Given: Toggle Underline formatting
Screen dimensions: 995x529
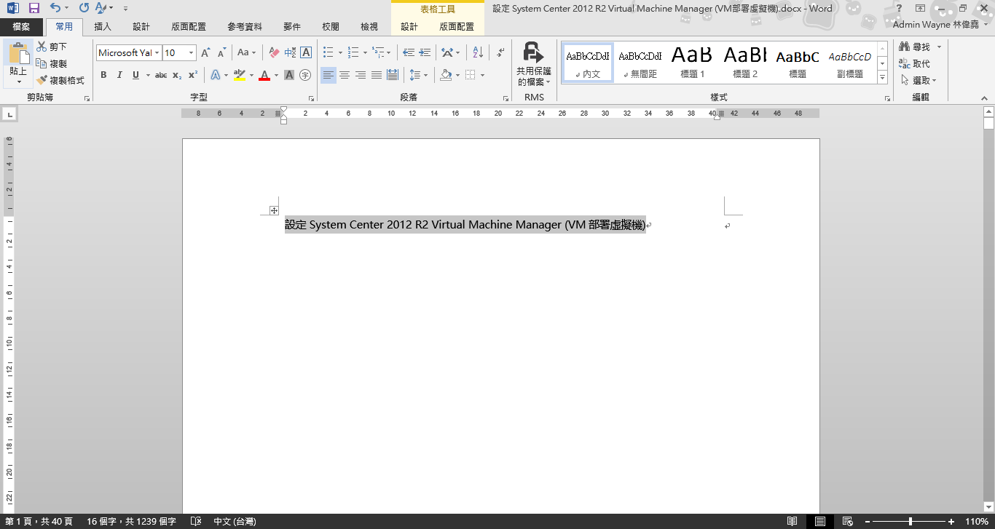Looking at the screenshot, I should click(x=135, y=75).
